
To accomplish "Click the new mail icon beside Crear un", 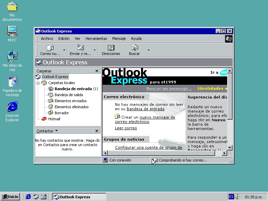I will click(x=118, y=116).
